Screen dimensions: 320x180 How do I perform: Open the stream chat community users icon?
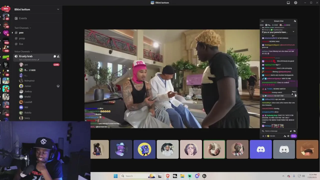[295, 21]
